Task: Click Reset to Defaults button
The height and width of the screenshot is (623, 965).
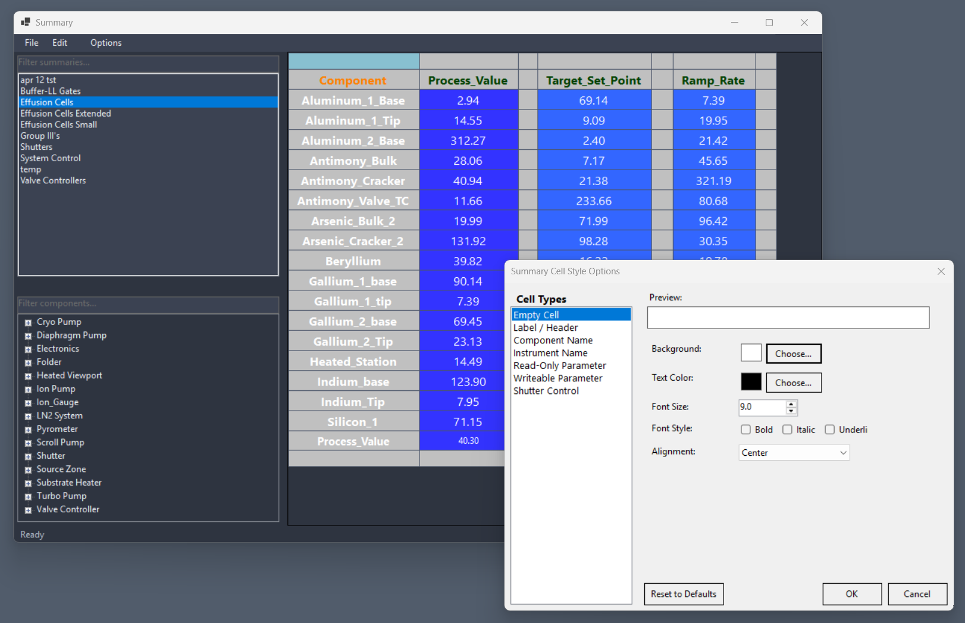Action: (684, 594)
